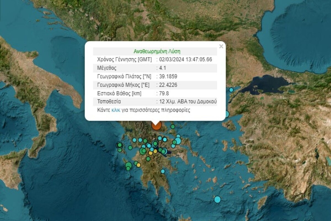Follow the blue 'κλικ' link for more information
This screenshot has width=331, height=221.
116,110
